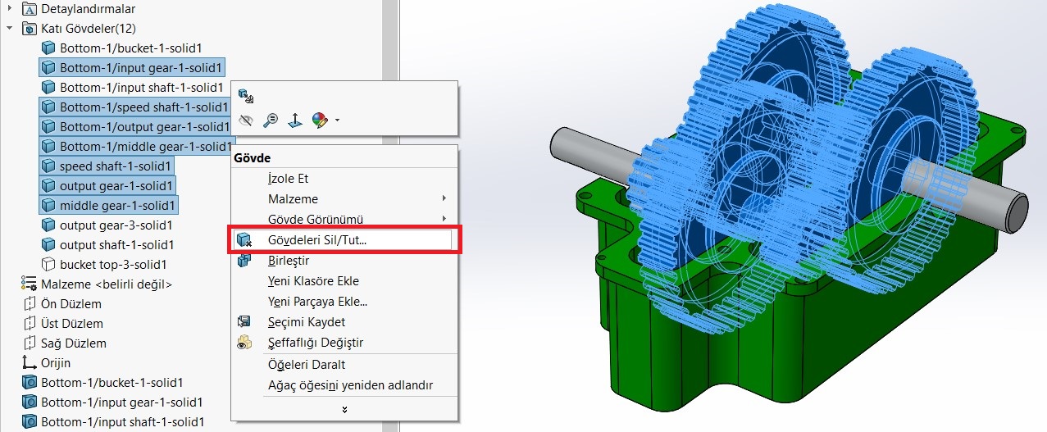Open the Gövde Görünümü submenu
Viewport: 1047px width, 432px height.
[x=356, y=219]
